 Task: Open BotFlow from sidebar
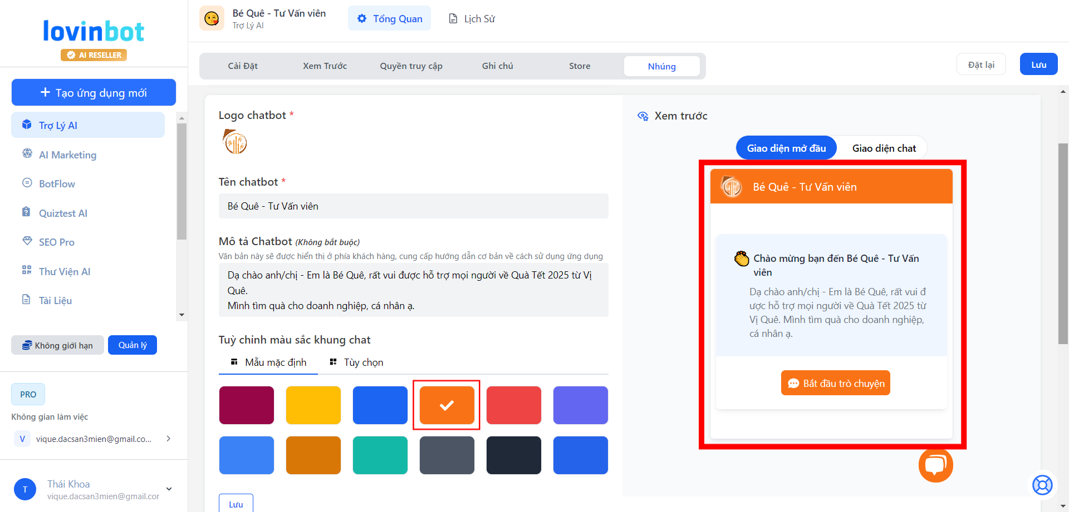[x=57, y=184]
